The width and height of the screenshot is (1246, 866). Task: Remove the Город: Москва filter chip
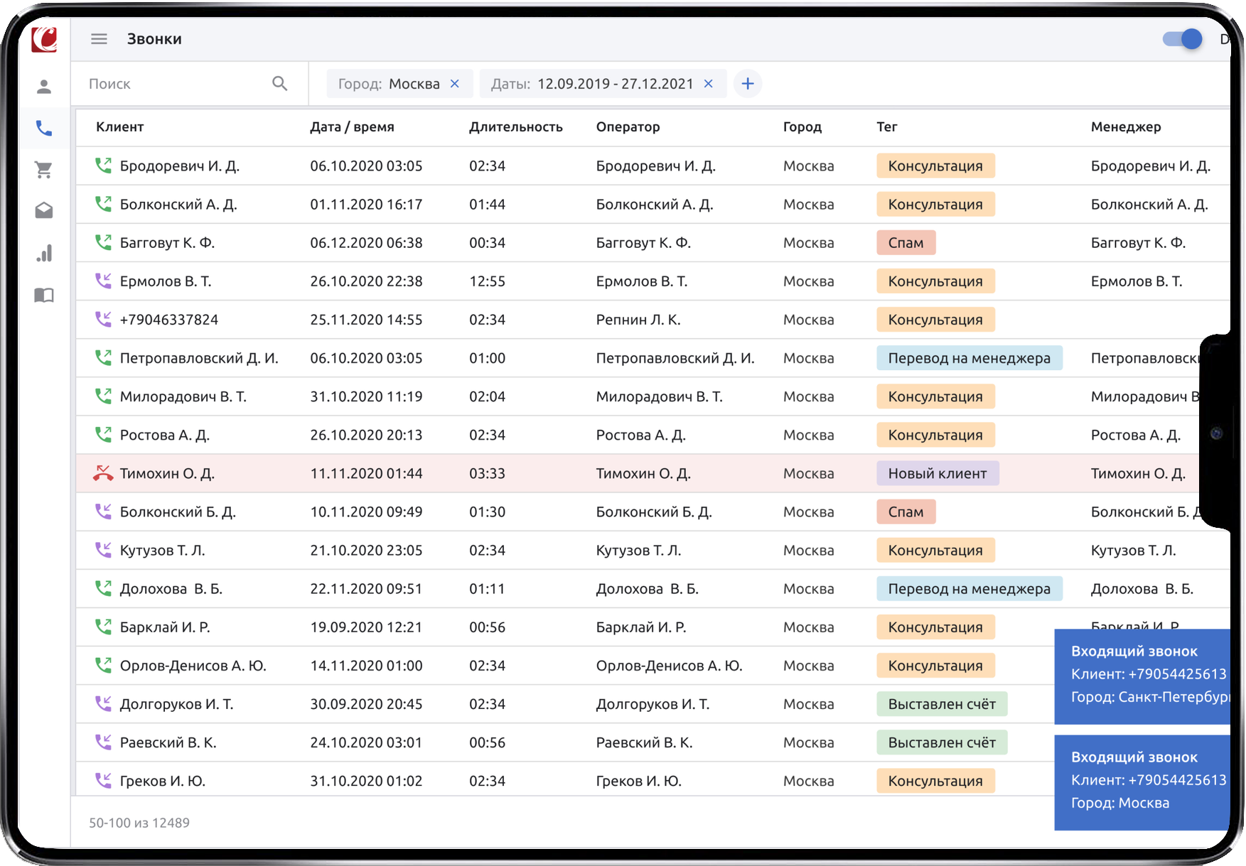455,84
